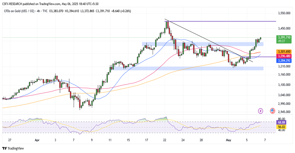Click the purple lightning bolt event icon

click(260, 111)
